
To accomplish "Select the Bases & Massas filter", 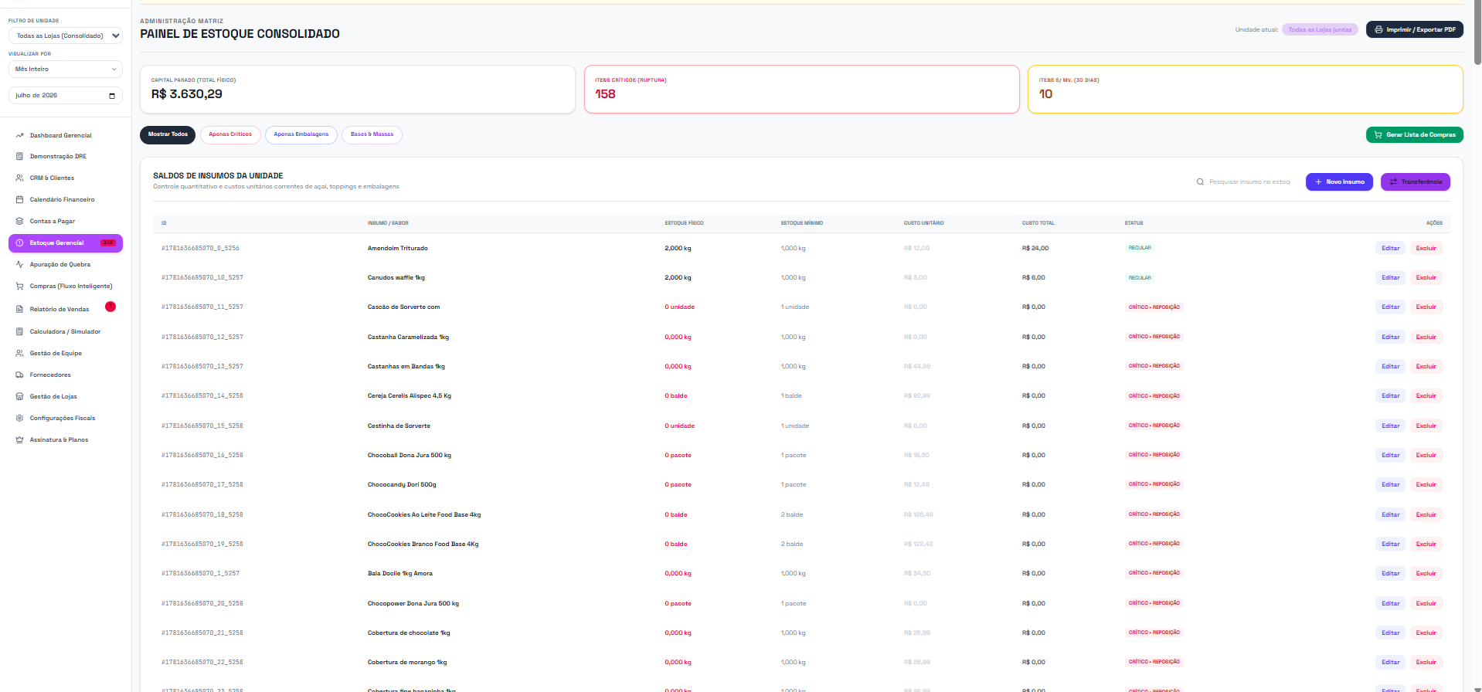I will (372, 134).
